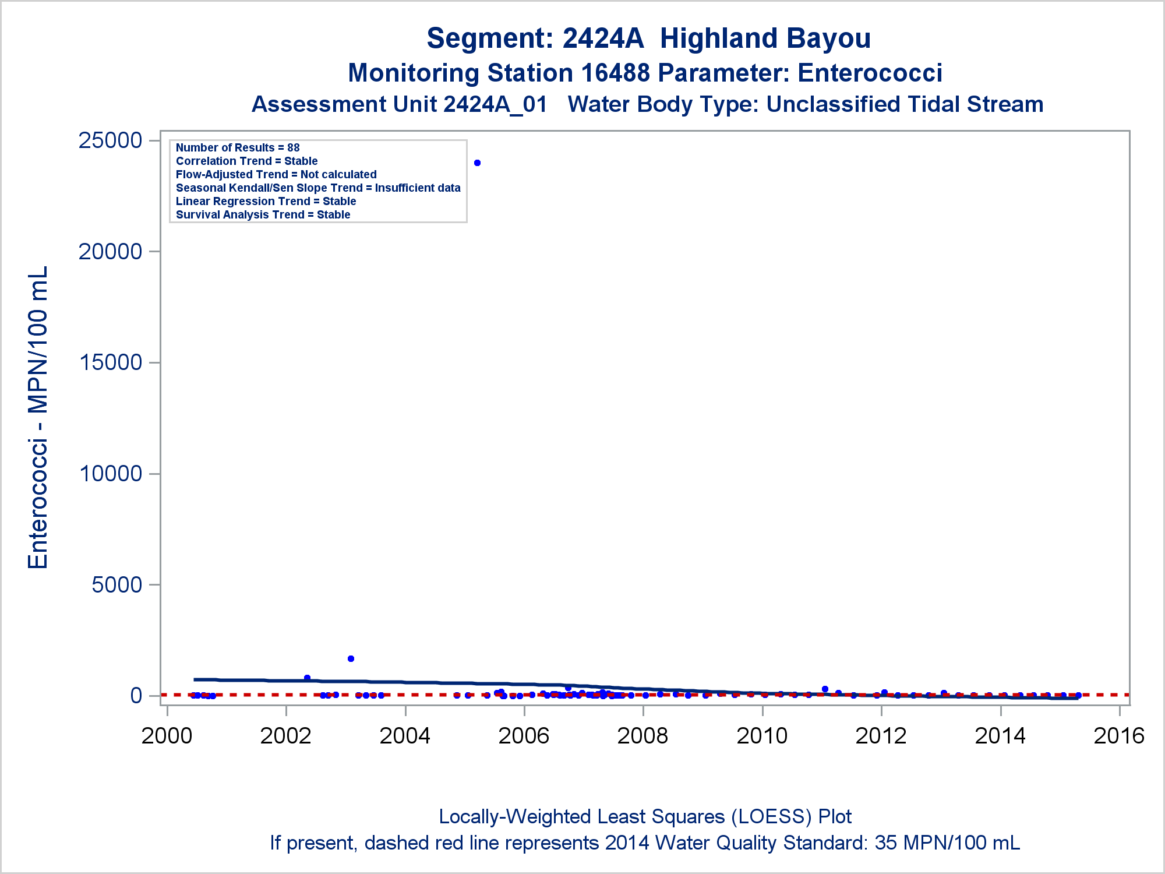This screenshot has height=874, width=1165.
Task: Click the 2008 x-axis tick label
Action: [642, 736]
